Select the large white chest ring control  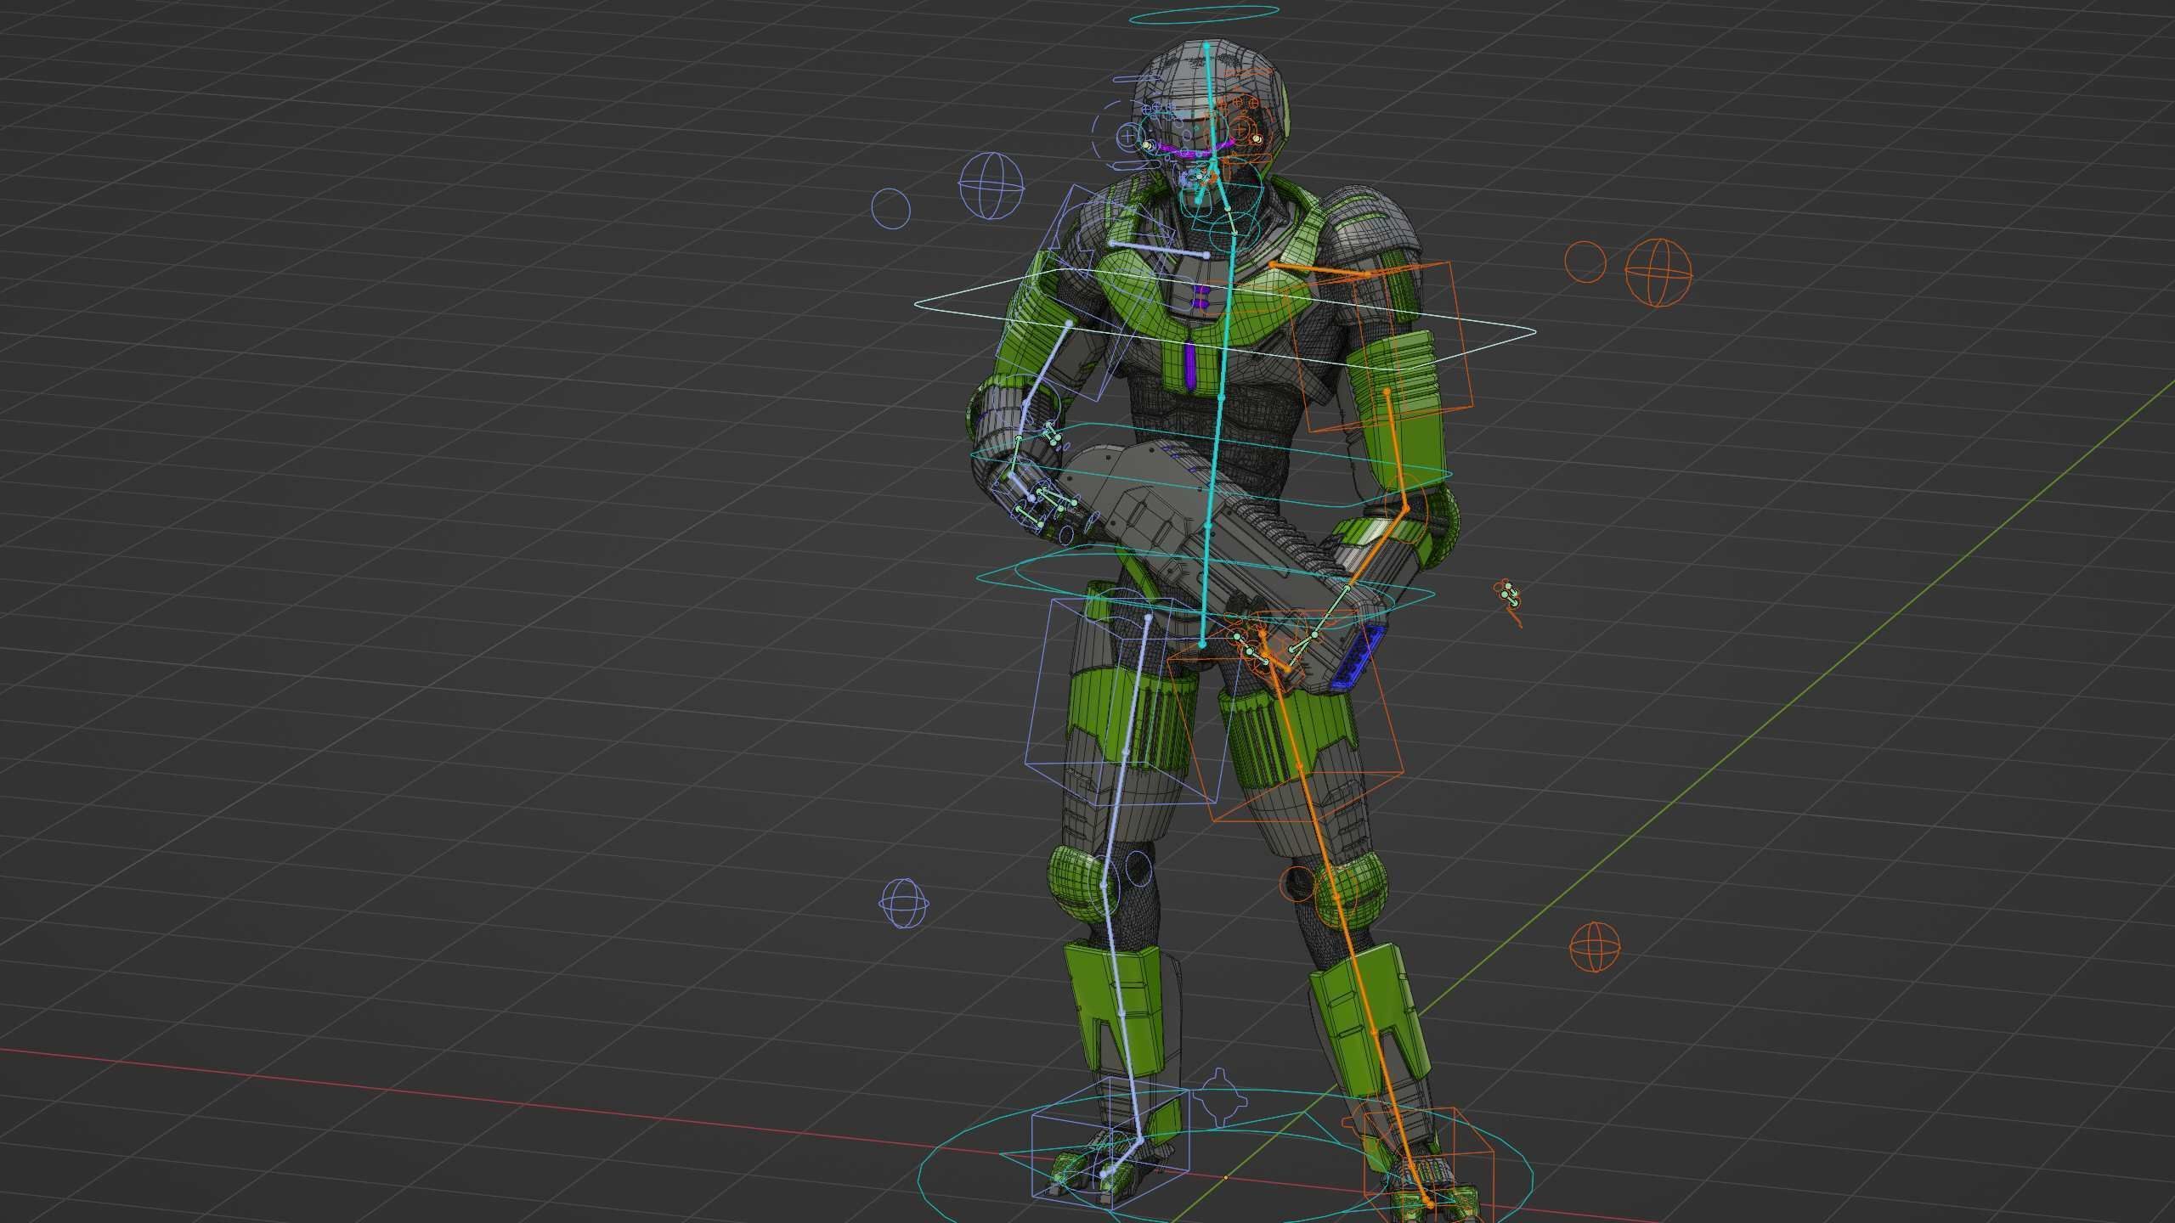coord(1225,320)
